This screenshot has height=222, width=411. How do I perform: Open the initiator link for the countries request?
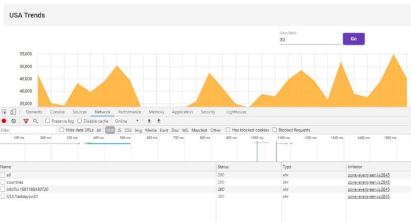pos(369,182)
